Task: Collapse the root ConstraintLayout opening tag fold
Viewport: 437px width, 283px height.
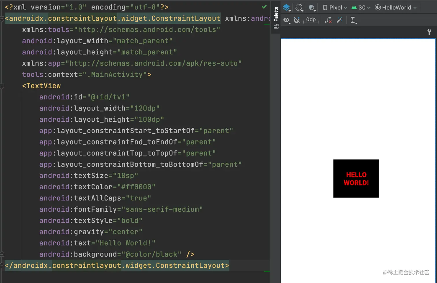Action: 2,19
